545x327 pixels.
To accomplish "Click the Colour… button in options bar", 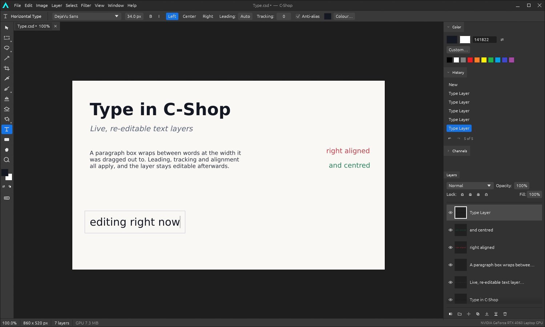I will pos(344,16).
